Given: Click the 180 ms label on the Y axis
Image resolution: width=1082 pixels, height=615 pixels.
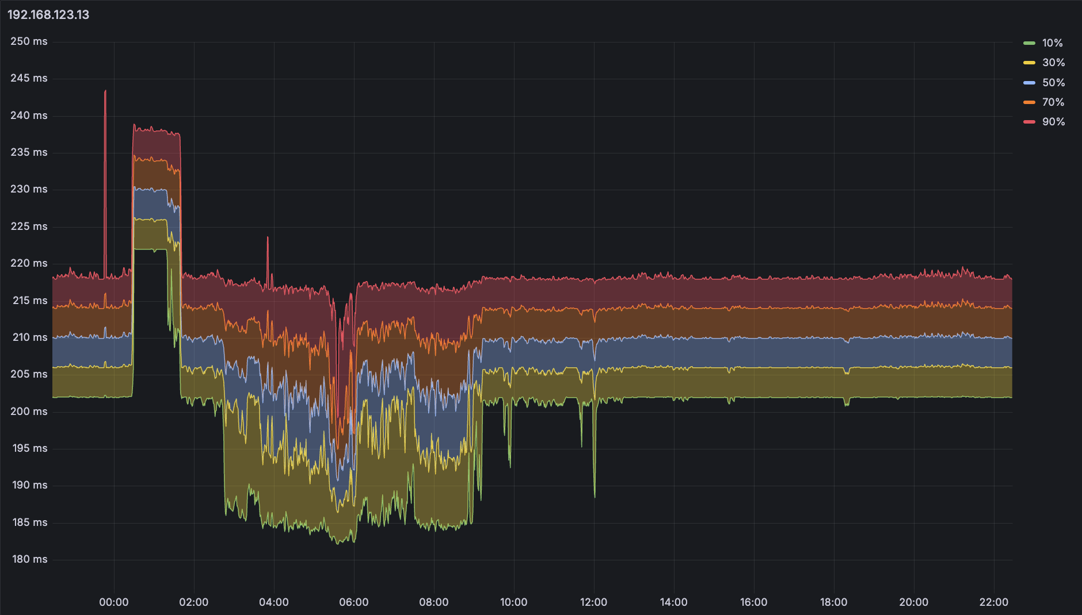Looking at the screenshot, I should (x=29, y=559).
